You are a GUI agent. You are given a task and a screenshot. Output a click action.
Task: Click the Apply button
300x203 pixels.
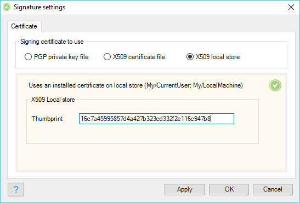pos(184,189)
